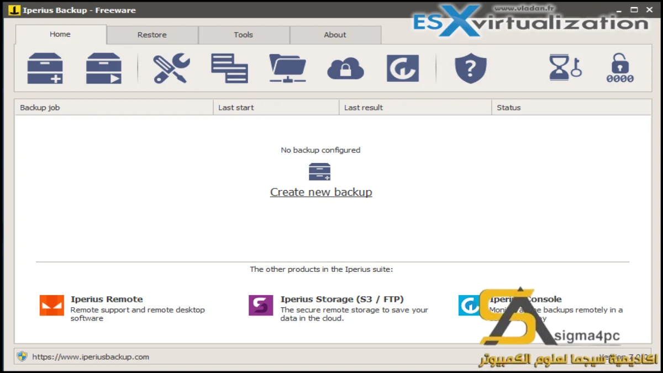Open the log view stacked lines icon

click(229, 69)
